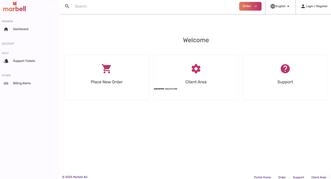Toggle the sidebar with the hamburger icon
The width and height of the screenshot is (331, 179).
50,6
